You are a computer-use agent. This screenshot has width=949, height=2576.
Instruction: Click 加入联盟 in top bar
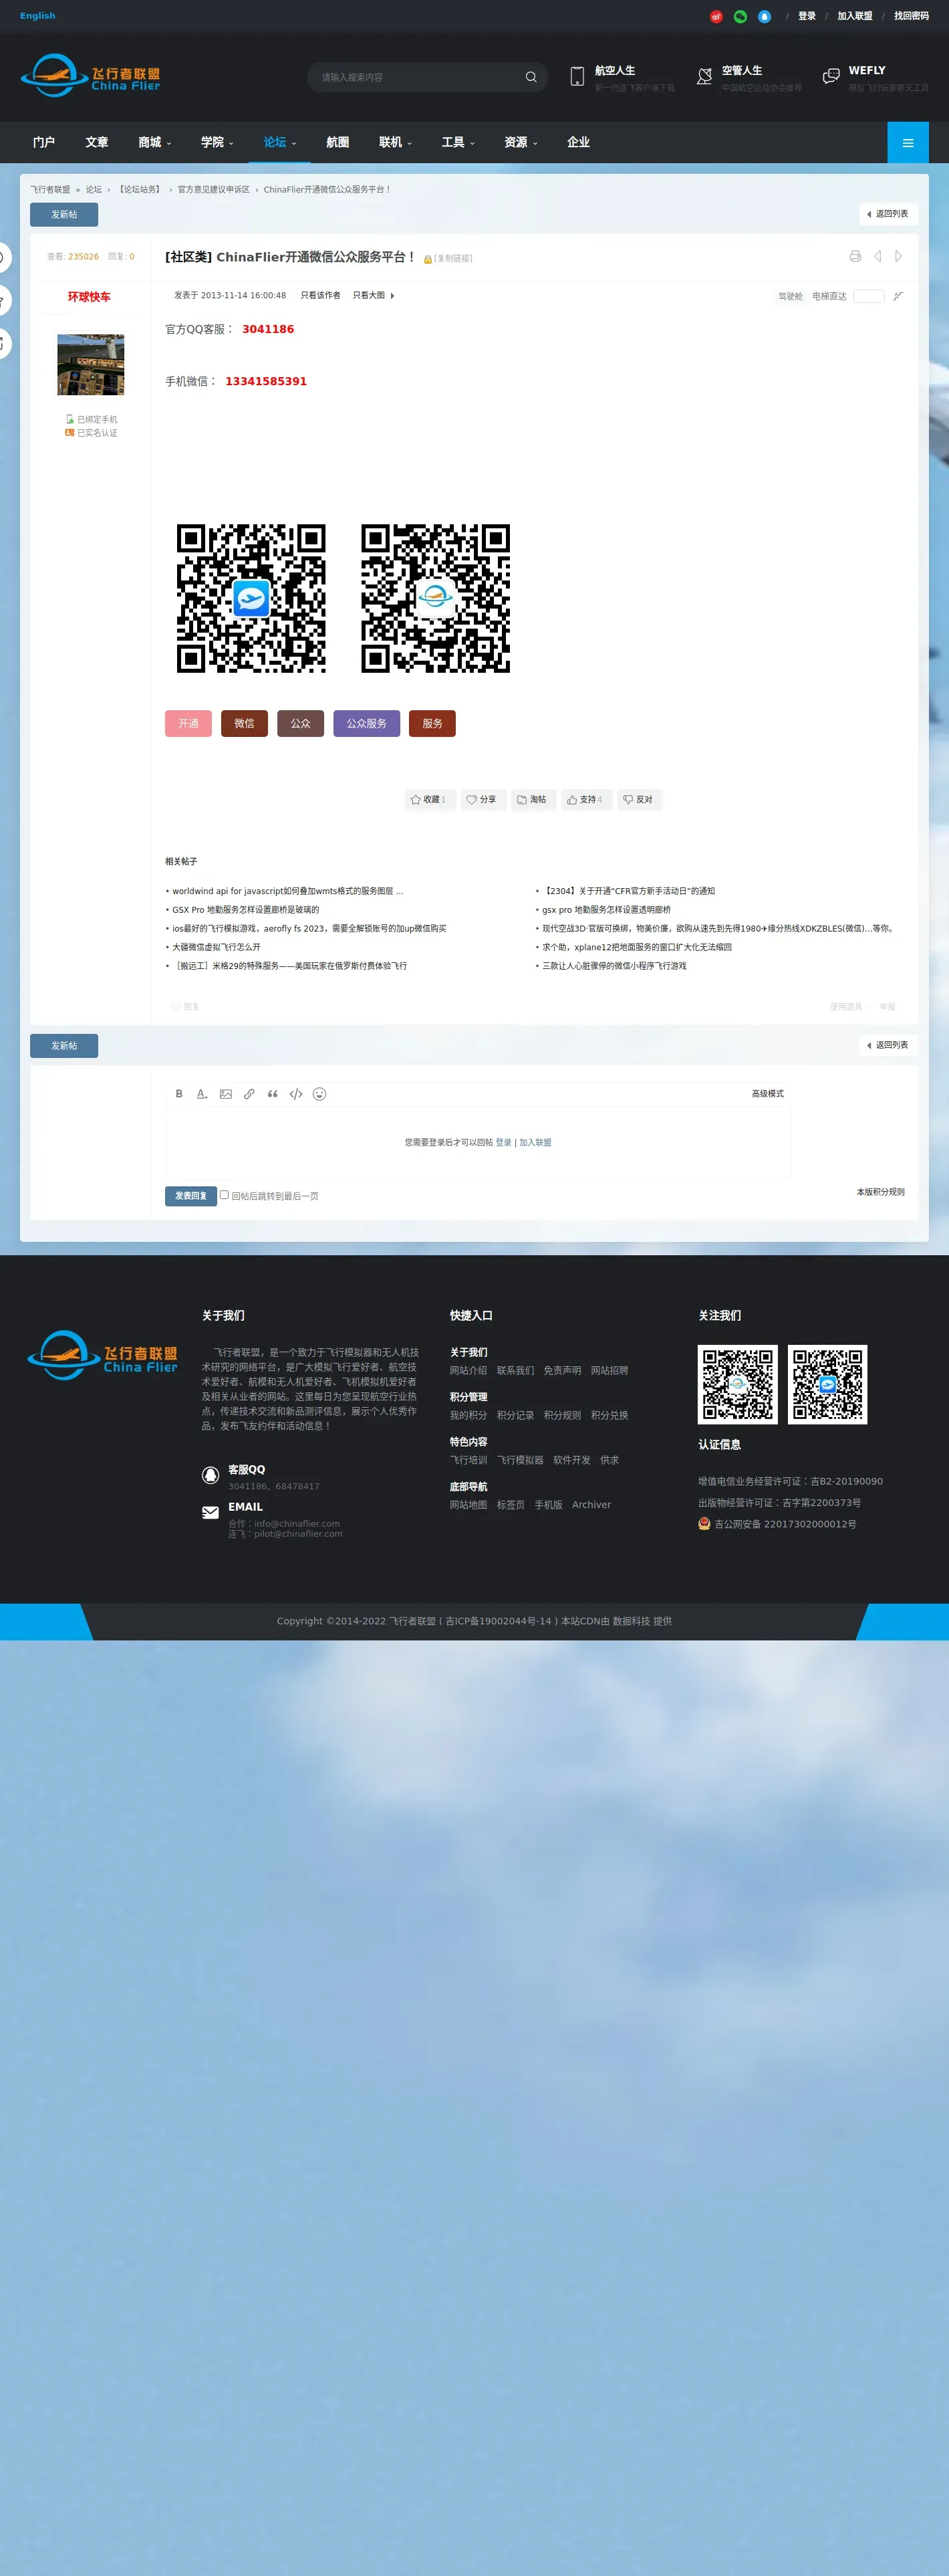855,16
